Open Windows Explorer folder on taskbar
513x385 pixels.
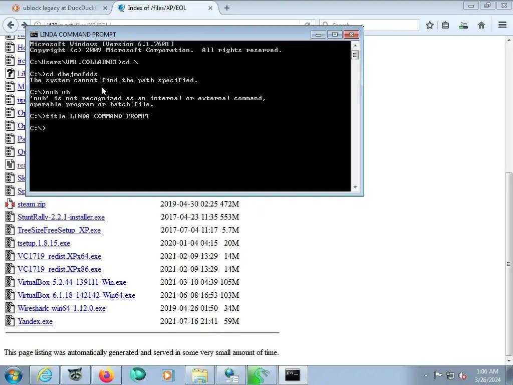pos(199,375)
